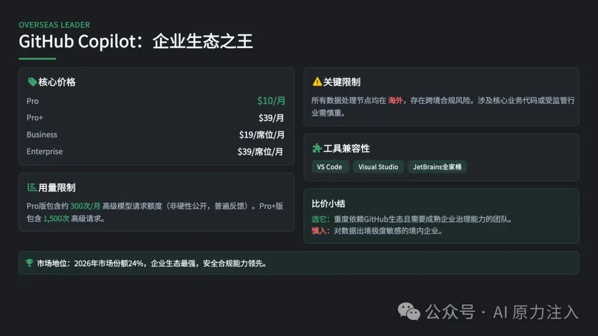598x336 pixels.
Task: Click the Business plan row label
Action: click(x=42, y=134)
